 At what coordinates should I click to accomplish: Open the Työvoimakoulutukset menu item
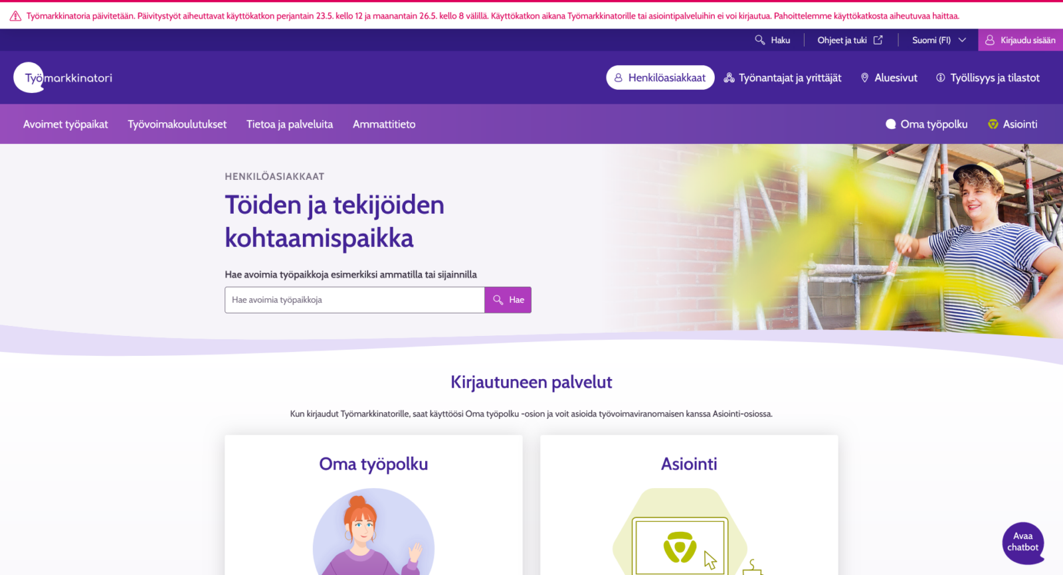tap(177, 124)
